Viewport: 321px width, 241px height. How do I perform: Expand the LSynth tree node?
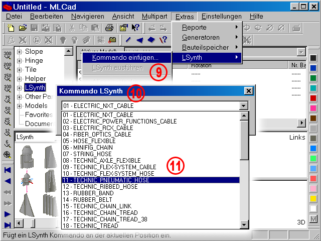pyautogui.click(x=19, y=88)
